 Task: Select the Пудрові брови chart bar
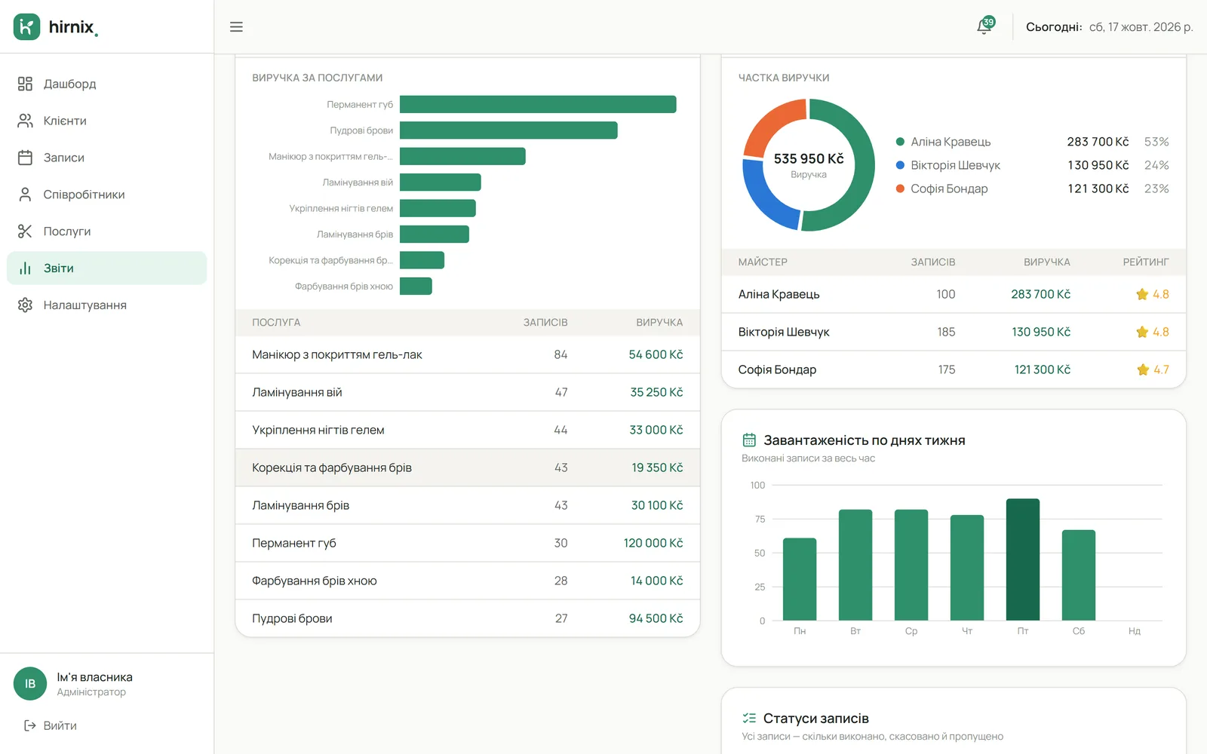(x=508, y=130)
